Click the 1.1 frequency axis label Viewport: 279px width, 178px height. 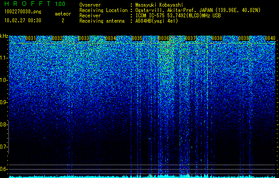[4, 58]
